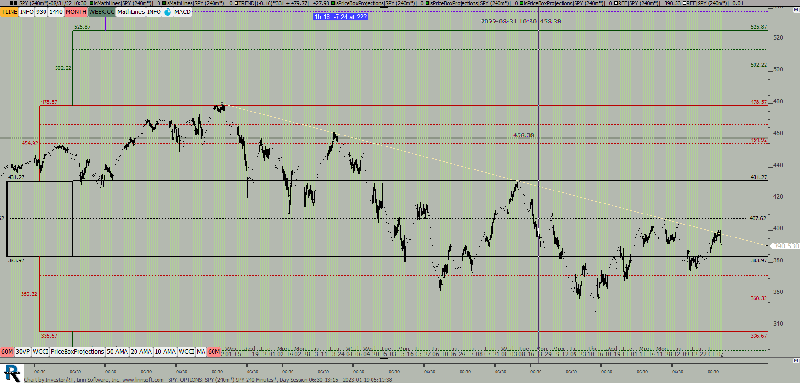
Task: Click the 30VP volume profile button
Action: pyautogui.click(x=23, y=352)
